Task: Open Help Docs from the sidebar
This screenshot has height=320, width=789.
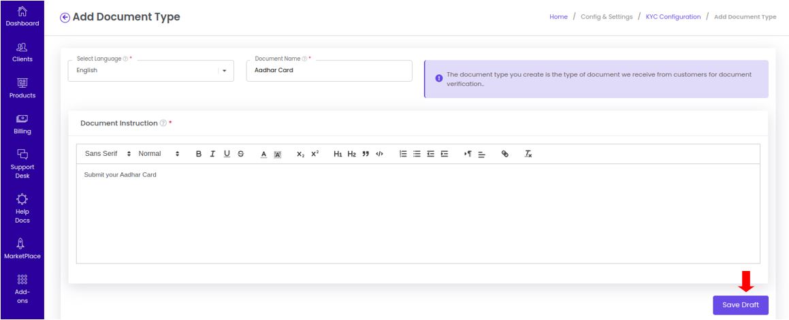Action: click(22, 208)
